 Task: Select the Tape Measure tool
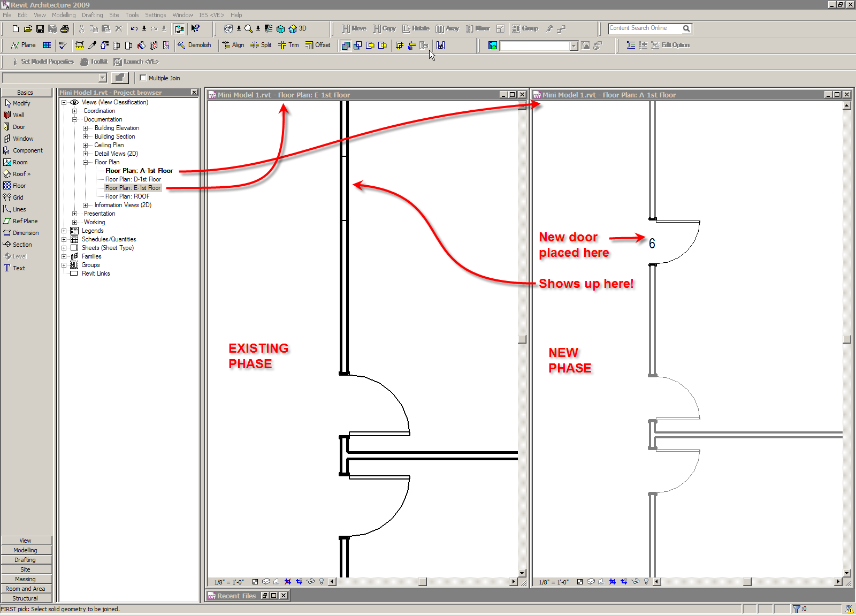tap(80, 45)
